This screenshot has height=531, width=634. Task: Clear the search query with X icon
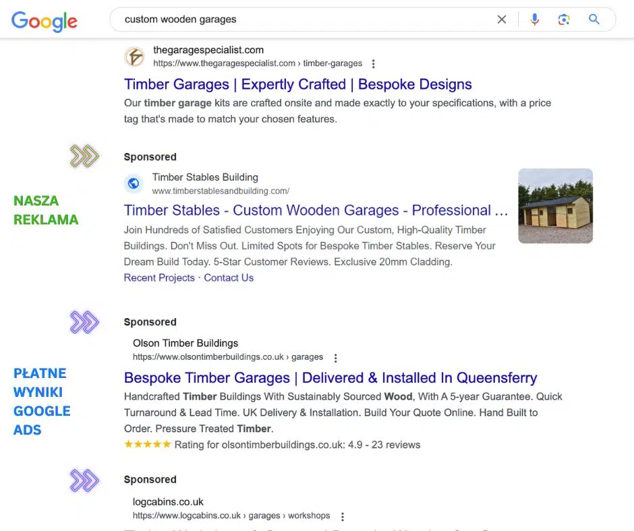(502, 20)
